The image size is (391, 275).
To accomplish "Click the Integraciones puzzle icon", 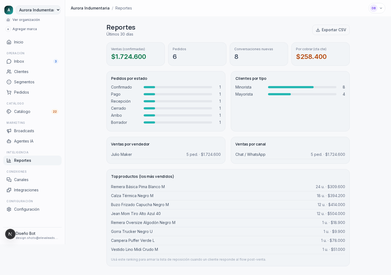I will click(x=9, y=190).
